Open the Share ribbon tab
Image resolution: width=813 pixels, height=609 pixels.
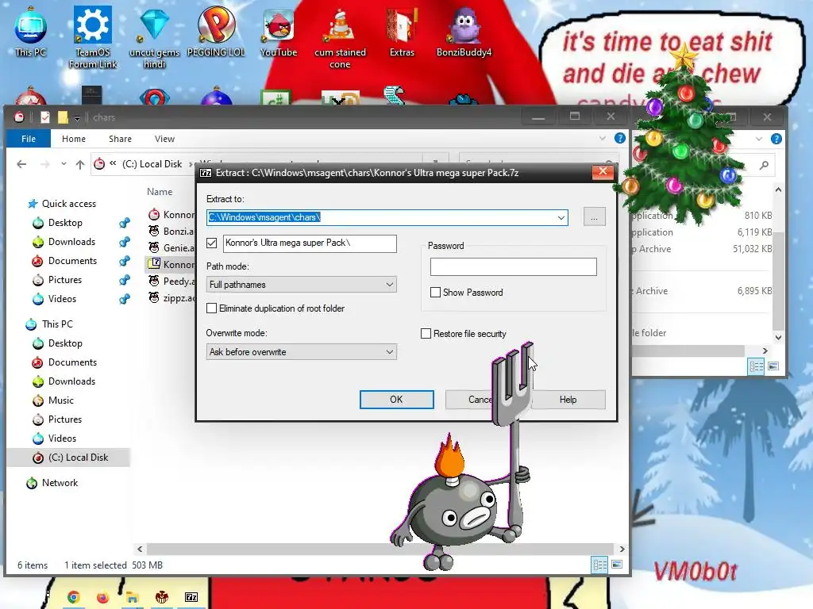click(121, 139)
